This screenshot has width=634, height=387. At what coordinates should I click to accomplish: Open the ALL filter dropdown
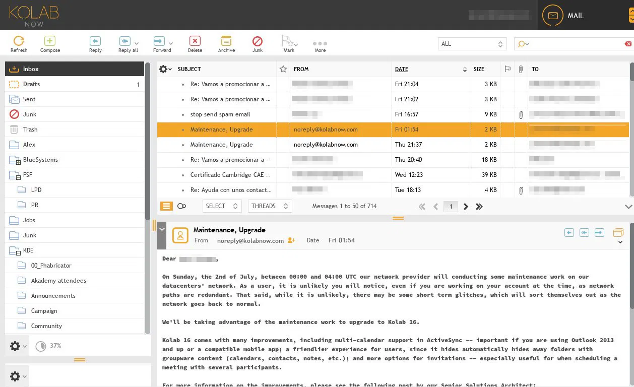[472, 44]
